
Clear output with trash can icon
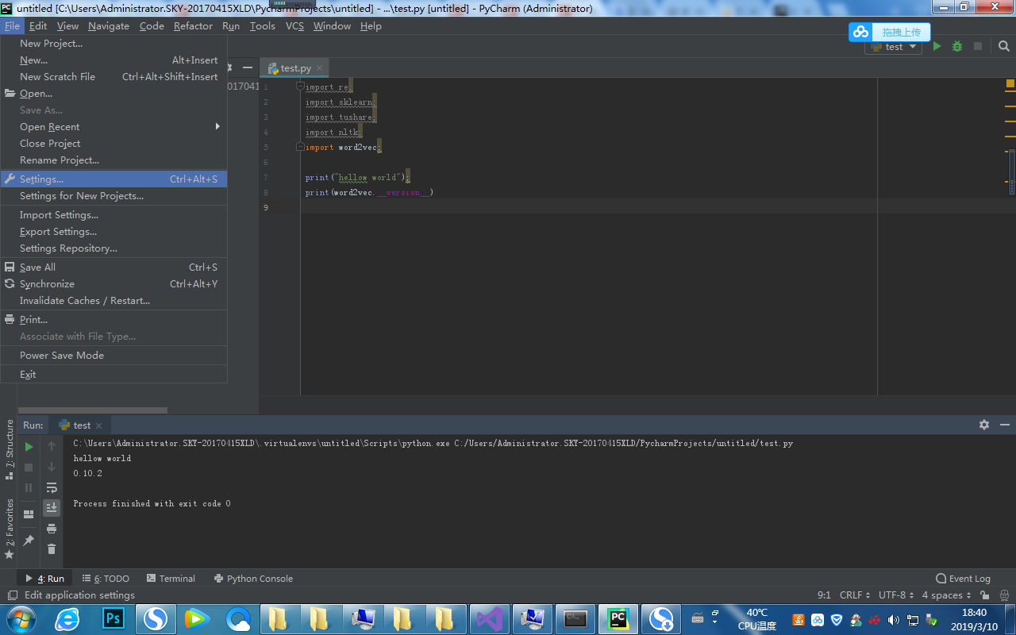[x=52, y=549]
